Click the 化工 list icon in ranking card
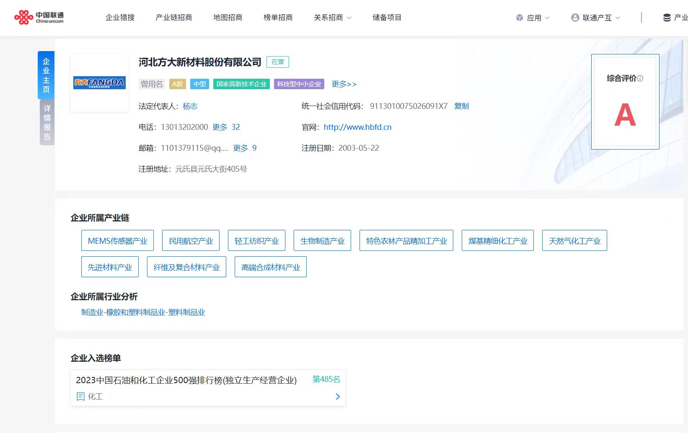The height and width of the screenshot is (433, 688). 80,396
